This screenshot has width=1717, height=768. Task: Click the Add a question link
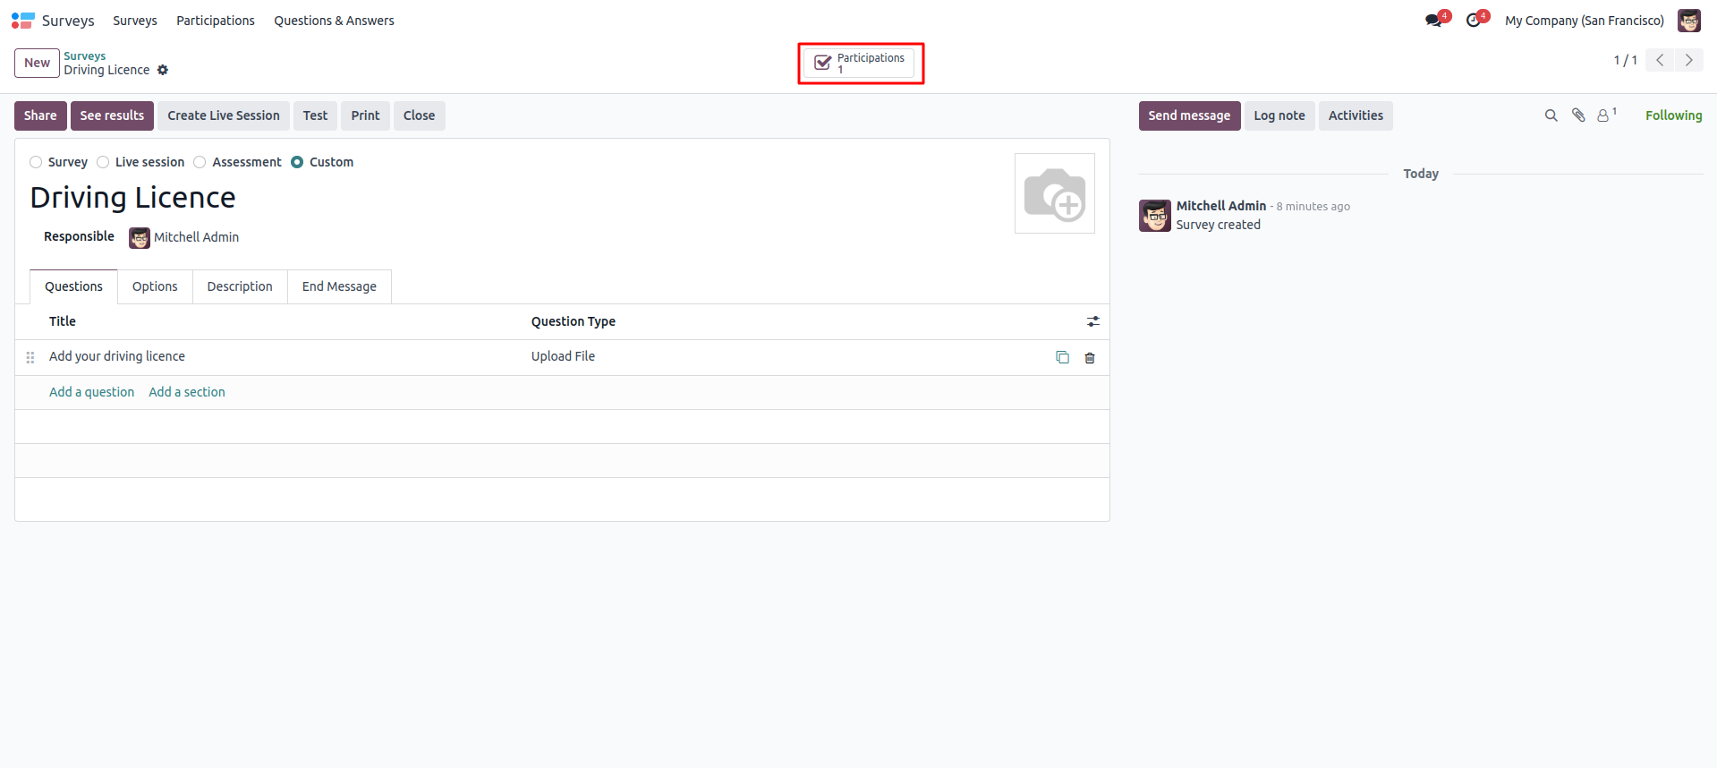(91, 392)
